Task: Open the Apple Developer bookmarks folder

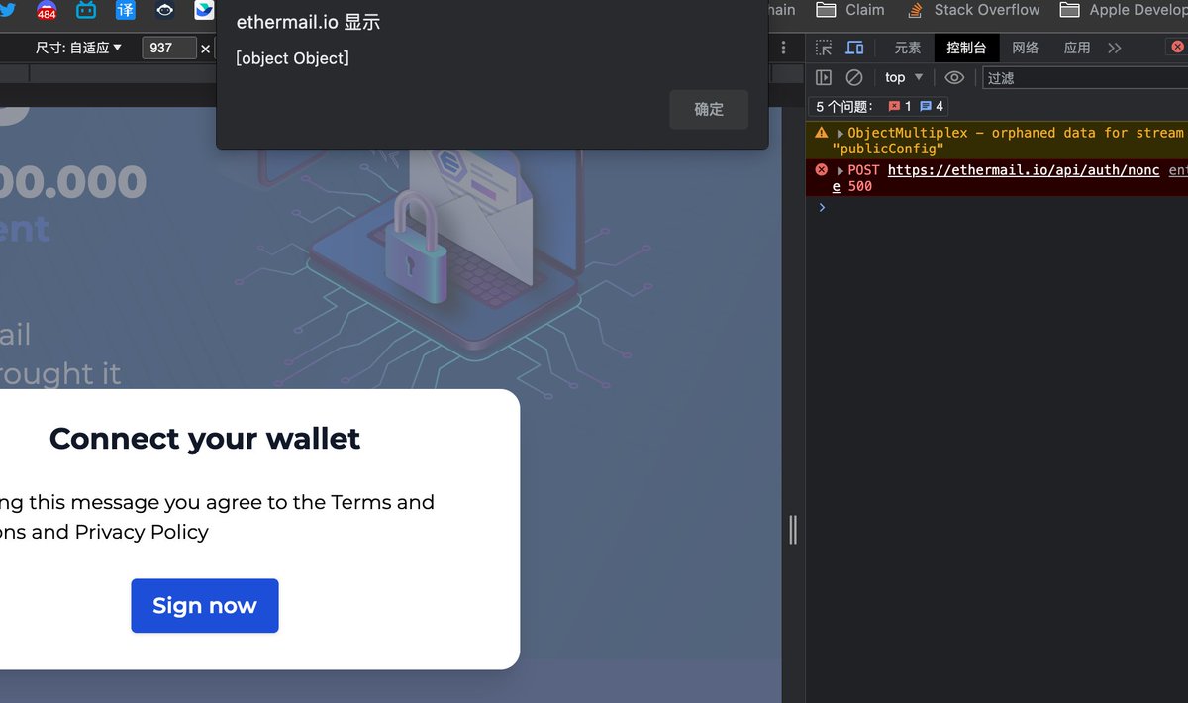Action: pyautogui.click(x=1123, y=10)
